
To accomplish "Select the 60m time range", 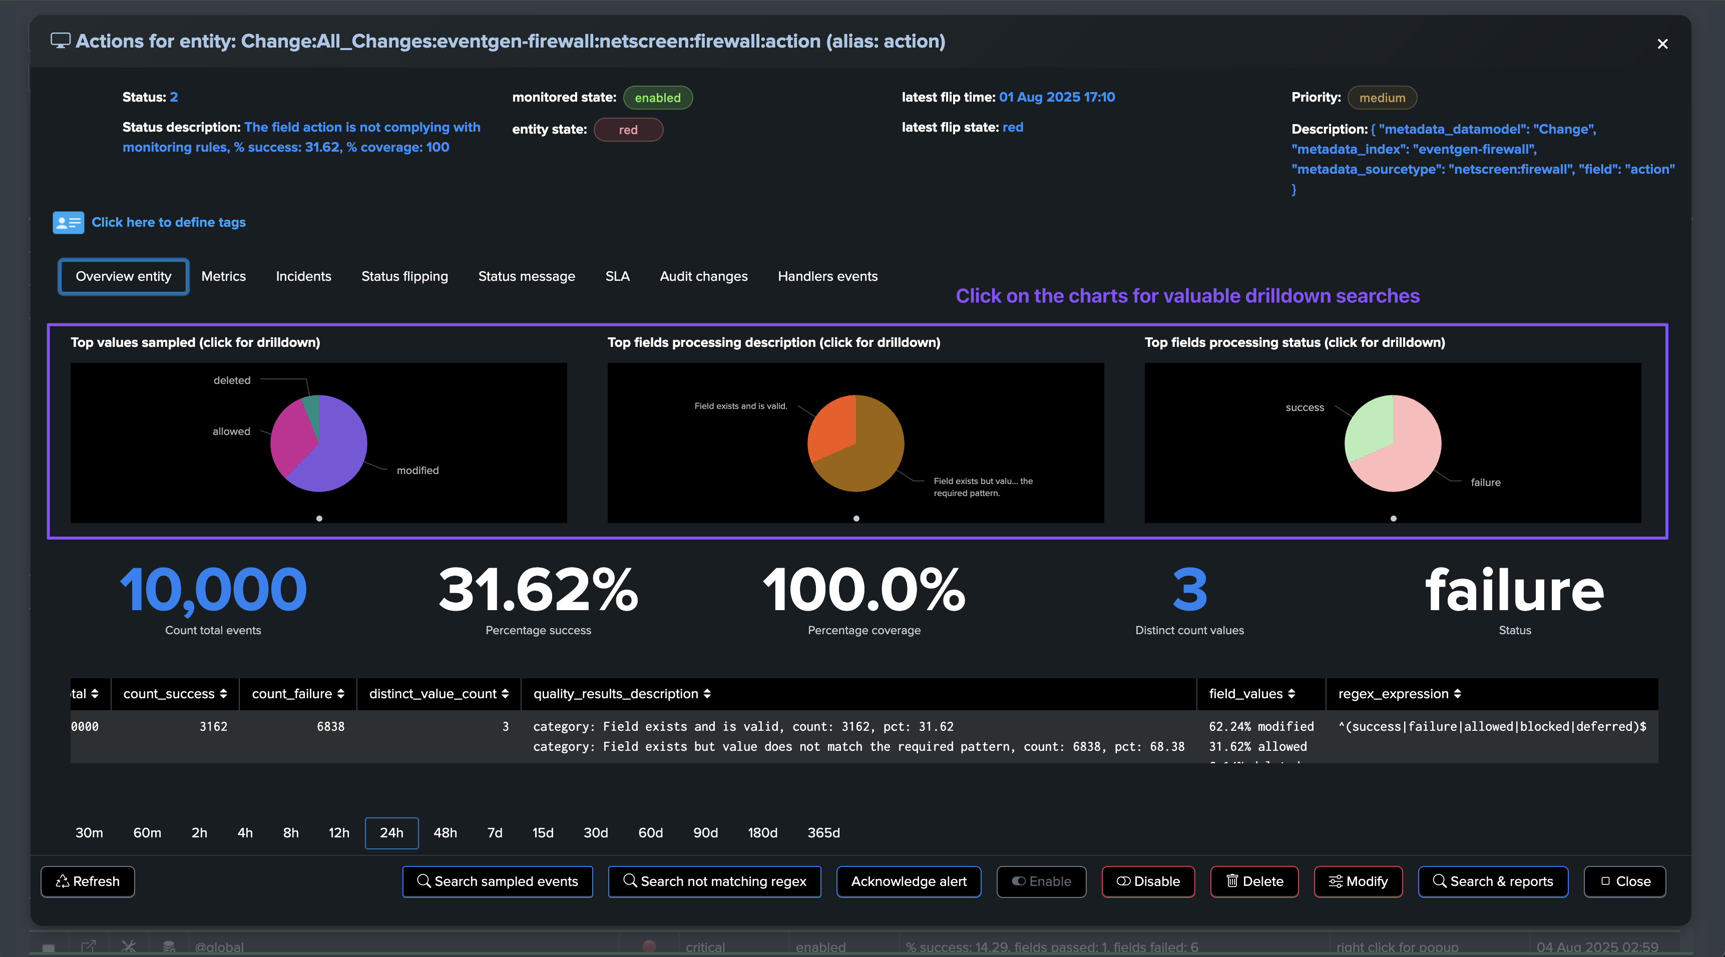I will coord(147,832).
